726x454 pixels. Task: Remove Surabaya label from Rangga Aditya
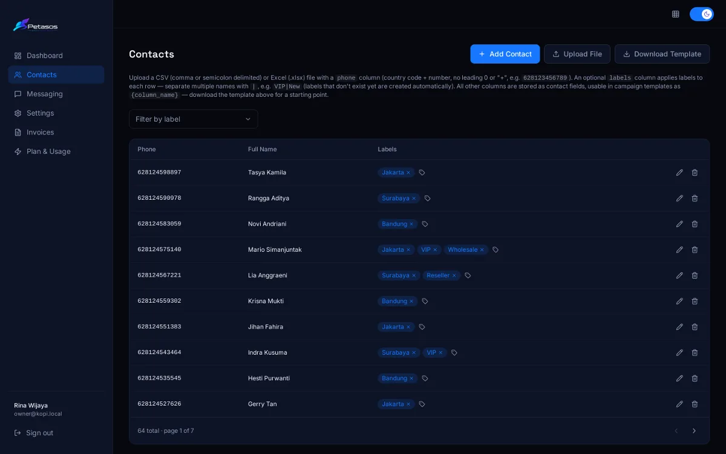(414, 198)
